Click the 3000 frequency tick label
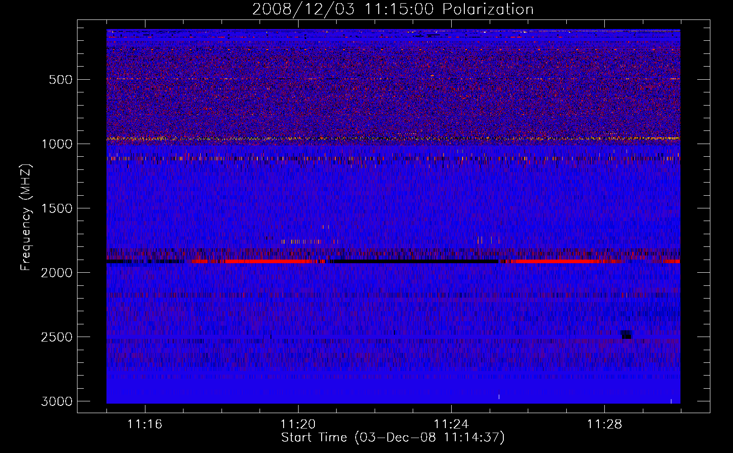733x453 pixels. (57, 401)
